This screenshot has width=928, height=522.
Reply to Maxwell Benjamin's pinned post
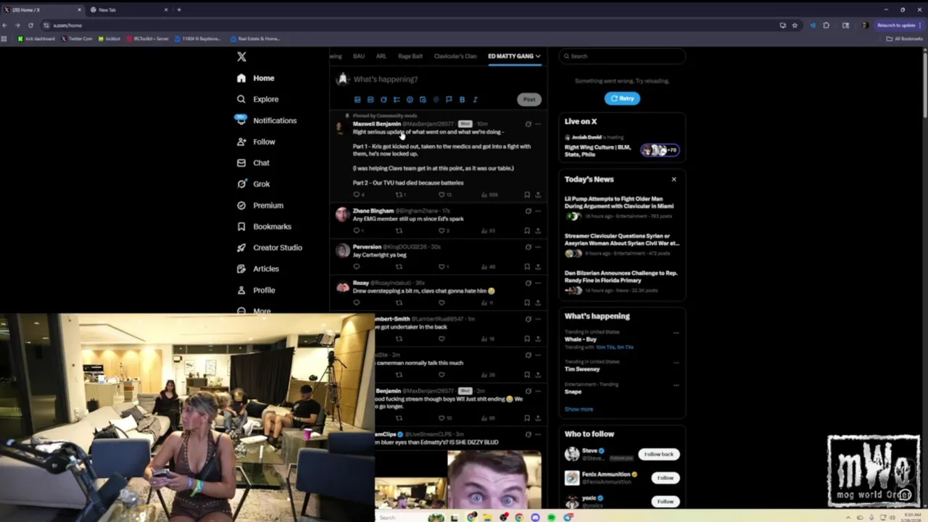tap(356, 194)
